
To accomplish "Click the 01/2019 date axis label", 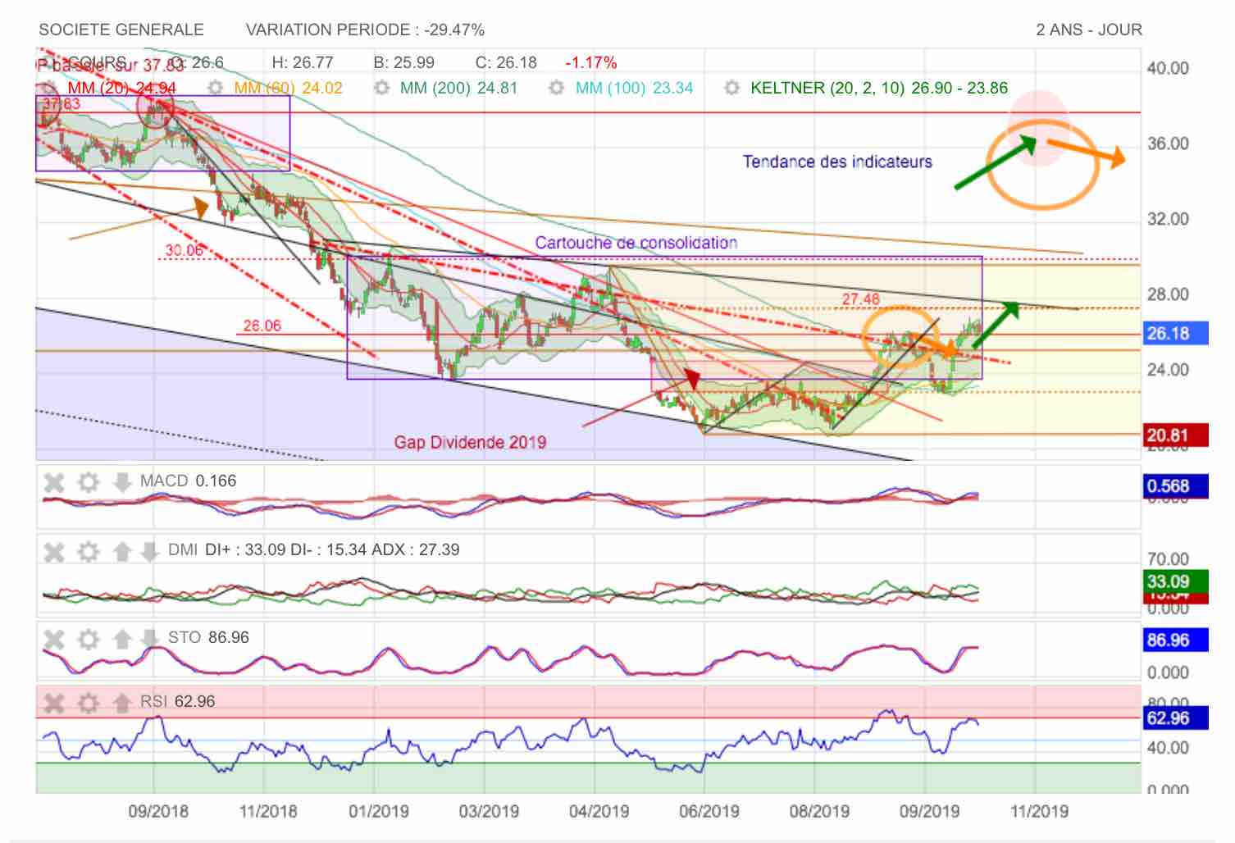I will tap(379, 812).
